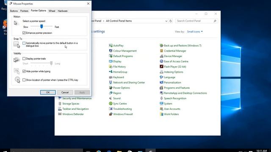The image size is (271, 152).
Task: Untick Enhance pointer precision checkbox
Action: [x=24, y=33]
